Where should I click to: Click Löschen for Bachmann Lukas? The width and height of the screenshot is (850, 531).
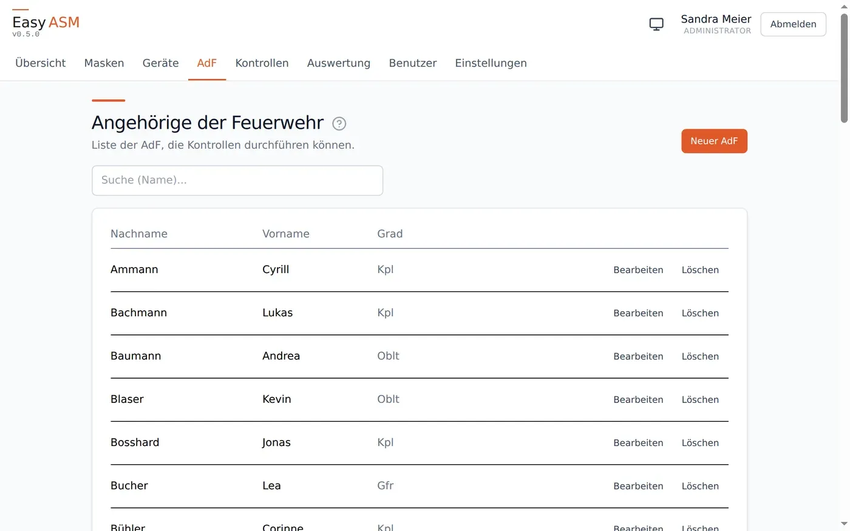point(700,313)
